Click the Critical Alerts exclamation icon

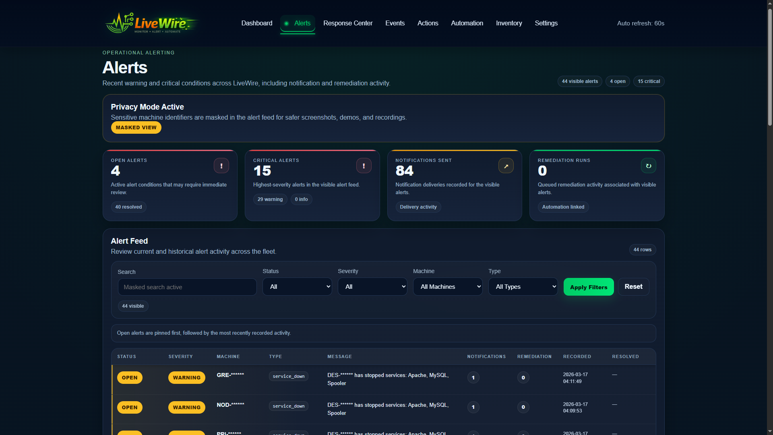364,166
